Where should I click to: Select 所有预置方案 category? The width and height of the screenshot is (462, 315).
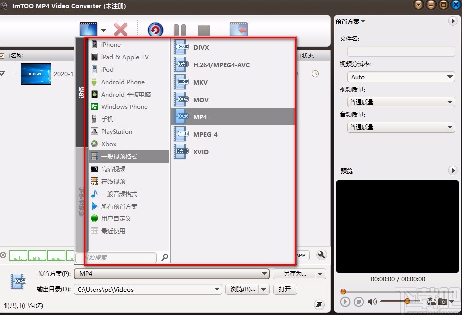point(129,206)
